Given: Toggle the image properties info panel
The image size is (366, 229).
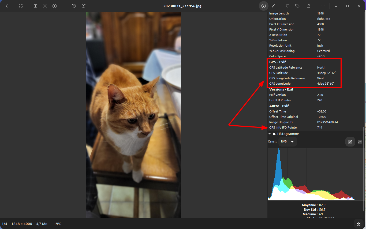Looking at the screenshot, I should click(x=264, y=6).
